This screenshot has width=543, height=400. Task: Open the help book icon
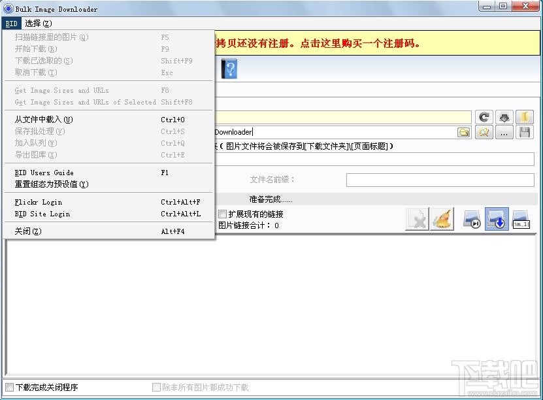[229, 69]
